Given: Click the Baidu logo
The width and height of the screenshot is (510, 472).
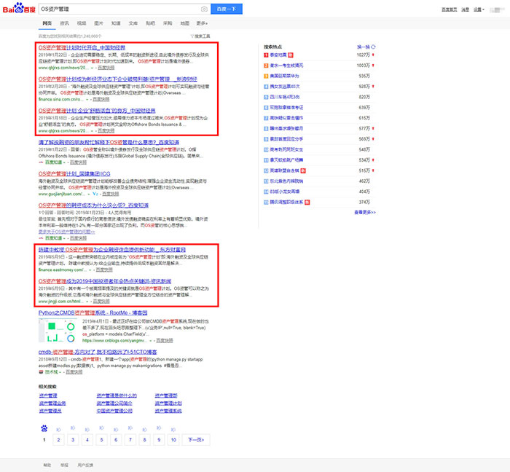Looking at the screenshot, I should tap(19, 8).
